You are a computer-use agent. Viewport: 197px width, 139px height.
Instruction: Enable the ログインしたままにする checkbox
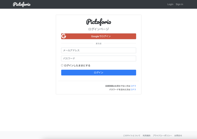tap(62, 65)
